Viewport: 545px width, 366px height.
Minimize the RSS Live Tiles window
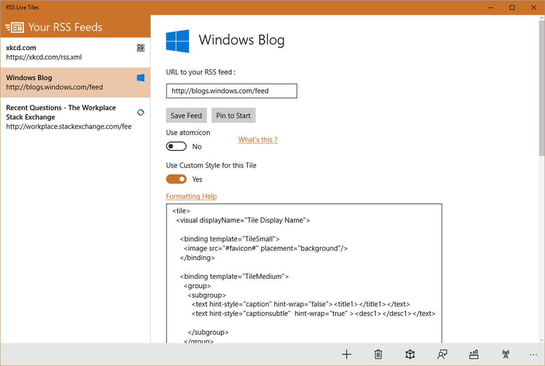[x=492, y=7]
